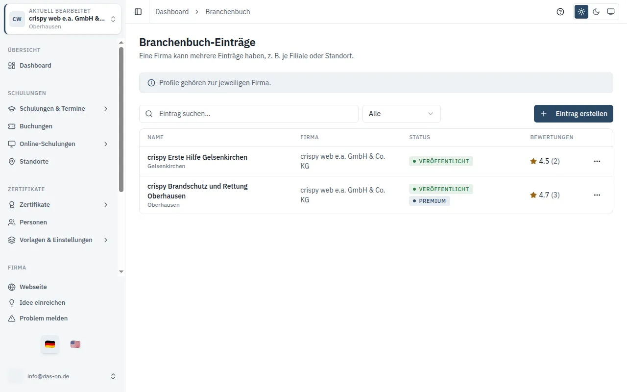
Task: Open the Alle status filter dropdown
Action: [402, 114]
